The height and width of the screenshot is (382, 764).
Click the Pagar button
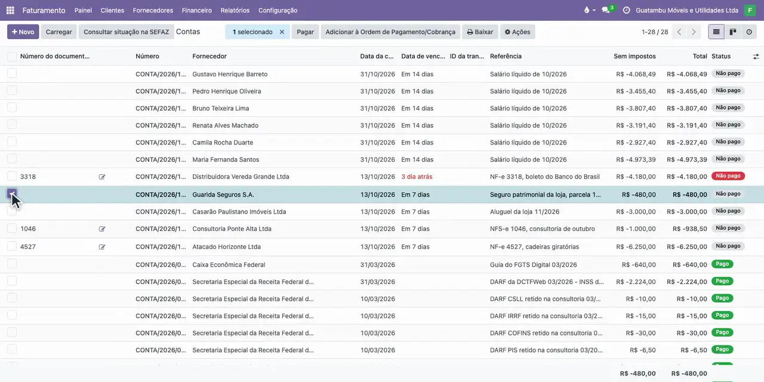[x=305, y=32]
